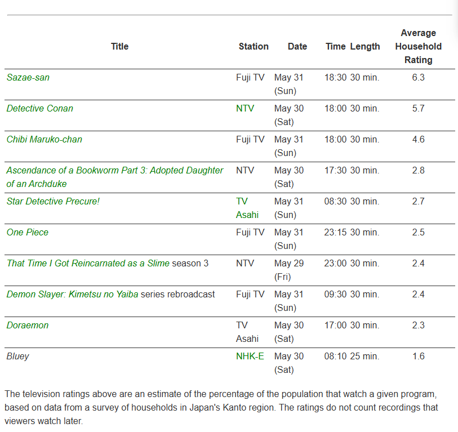Click the Date column header
The height and width of the screenshot is (432, 458).
[x=297, y=46]
